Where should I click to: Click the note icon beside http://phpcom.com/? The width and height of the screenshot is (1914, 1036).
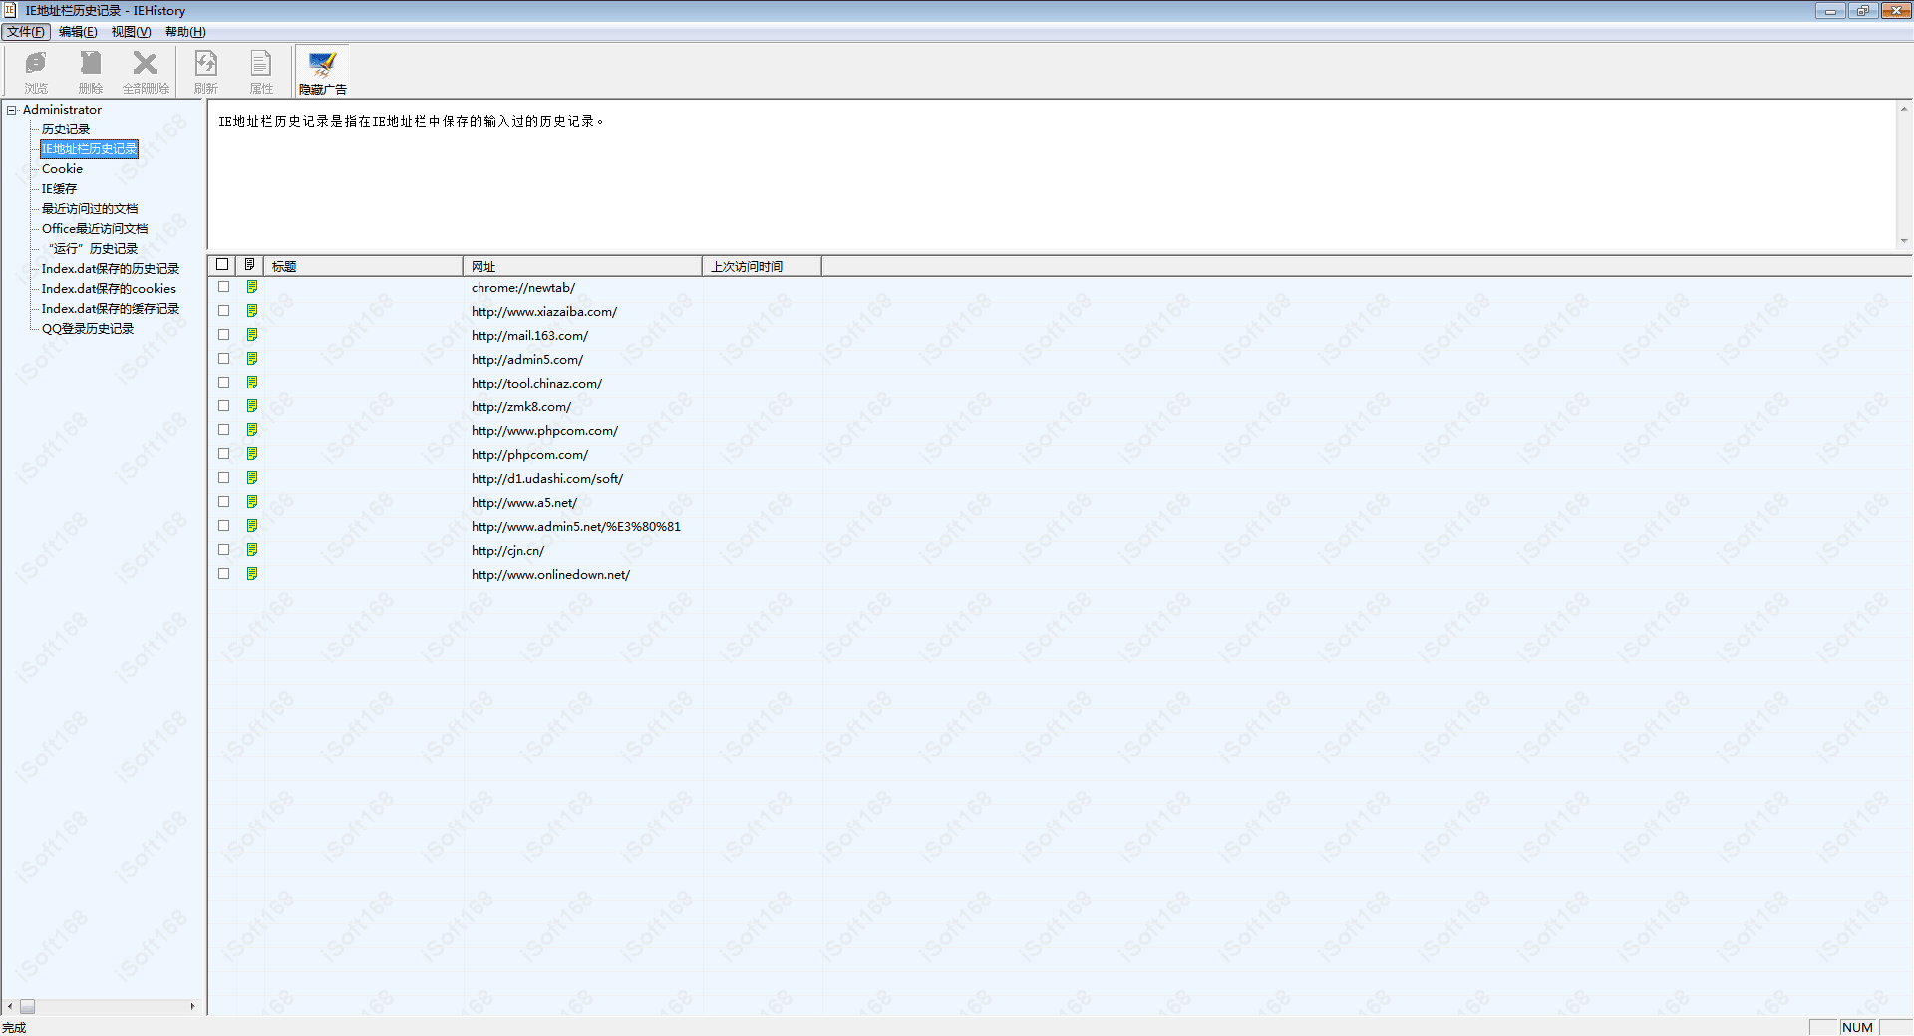(252, 454)
